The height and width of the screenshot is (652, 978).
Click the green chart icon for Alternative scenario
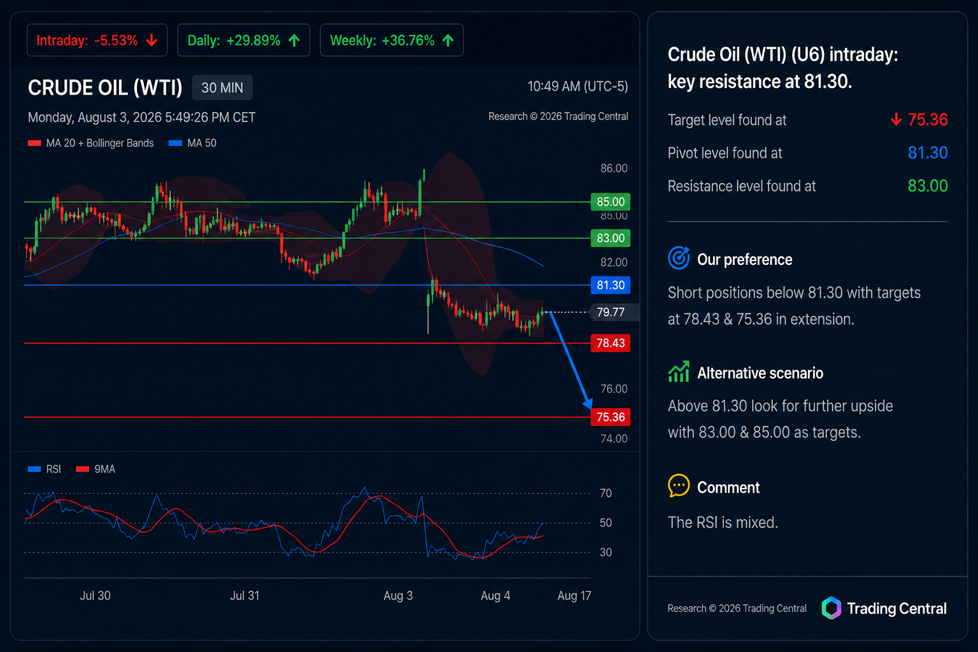[x=679, y=371]
